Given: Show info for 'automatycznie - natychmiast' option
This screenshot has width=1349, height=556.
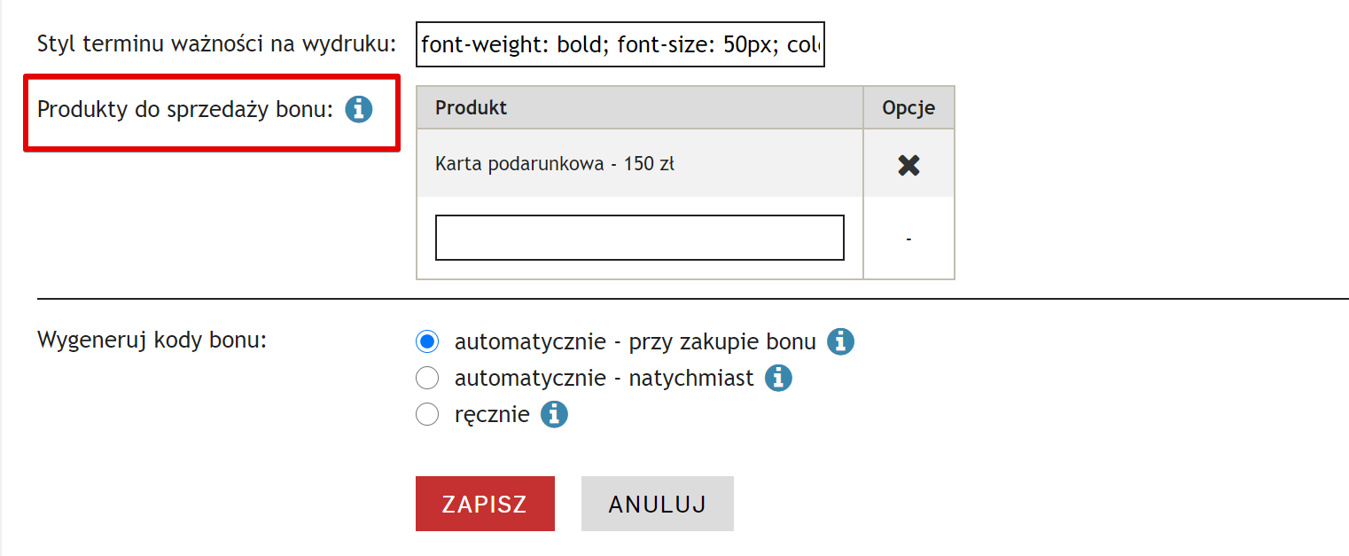Looking at the screenshot, I should (778, 379).
